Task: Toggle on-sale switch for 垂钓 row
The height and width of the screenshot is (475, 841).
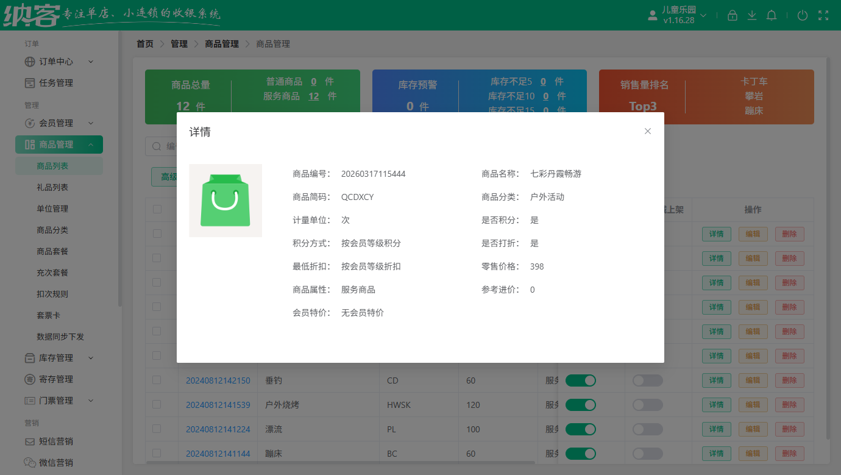Action: [580, 380]
